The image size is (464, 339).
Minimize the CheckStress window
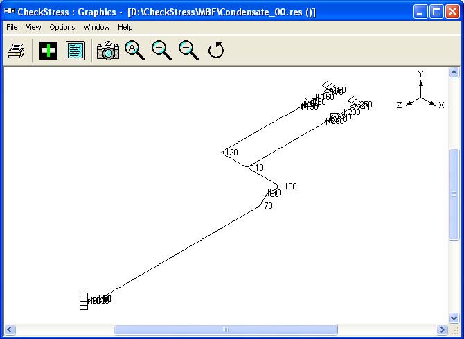pyautogui.click(x=420, y=12)
